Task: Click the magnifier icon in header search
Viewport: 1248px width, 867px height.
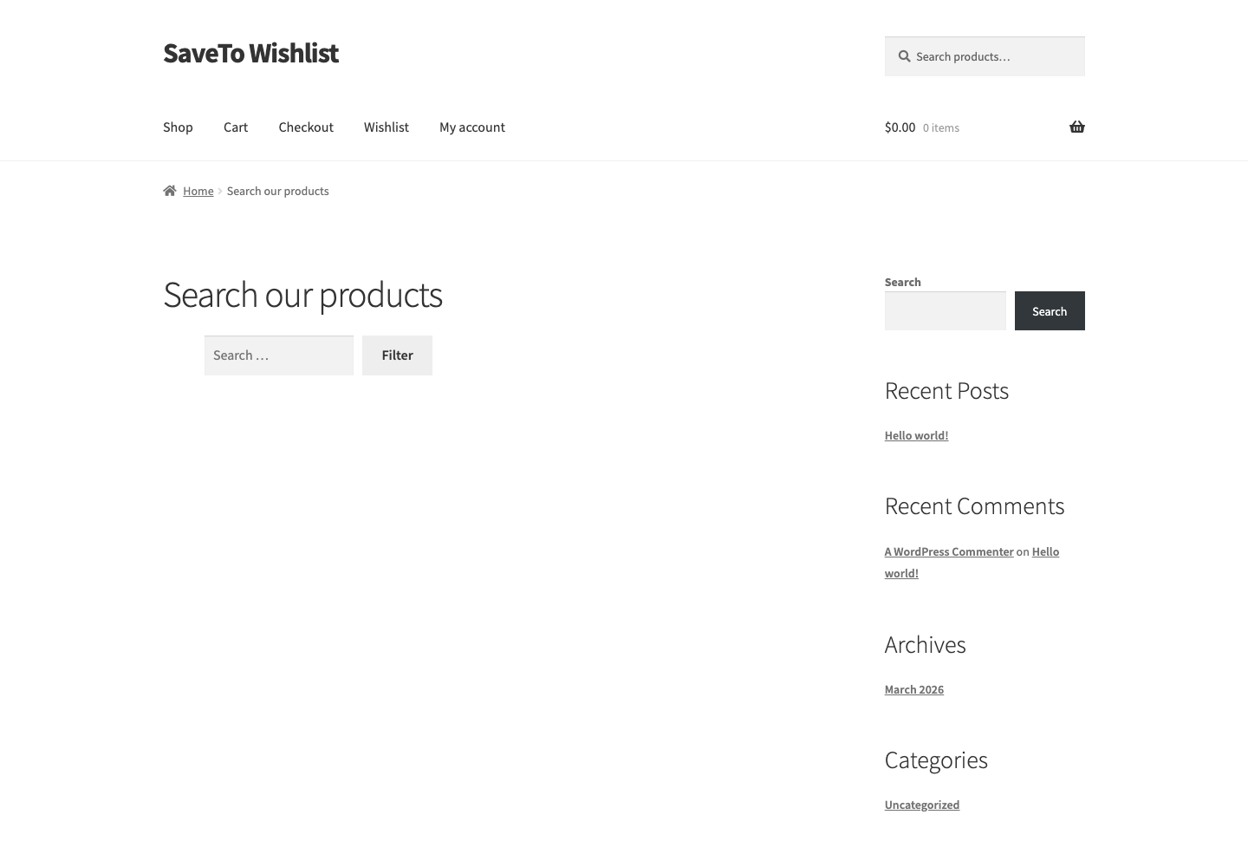Action: point(904,56)
